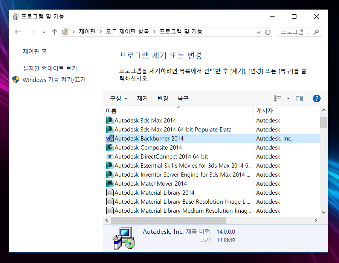Select 프로그램 및 기능 breadcrumb segment
Screen dimensions: 339x263
coord(181,32)
